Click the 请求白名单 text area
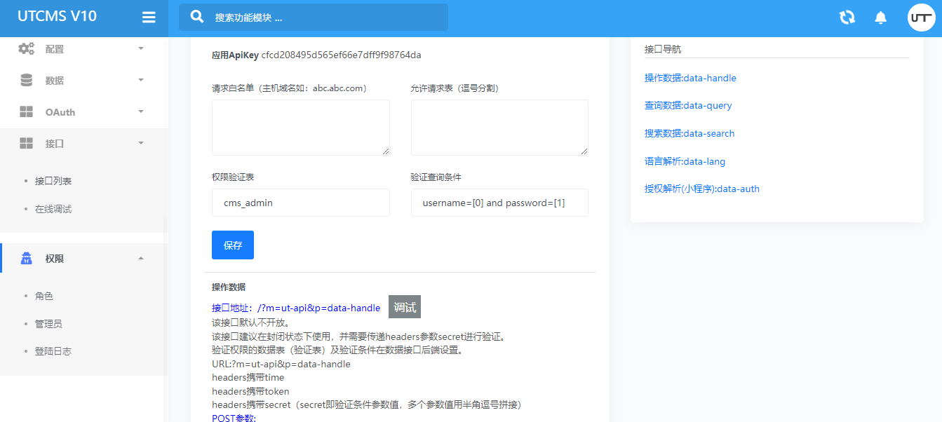942x422 pixels. point(300,127)
